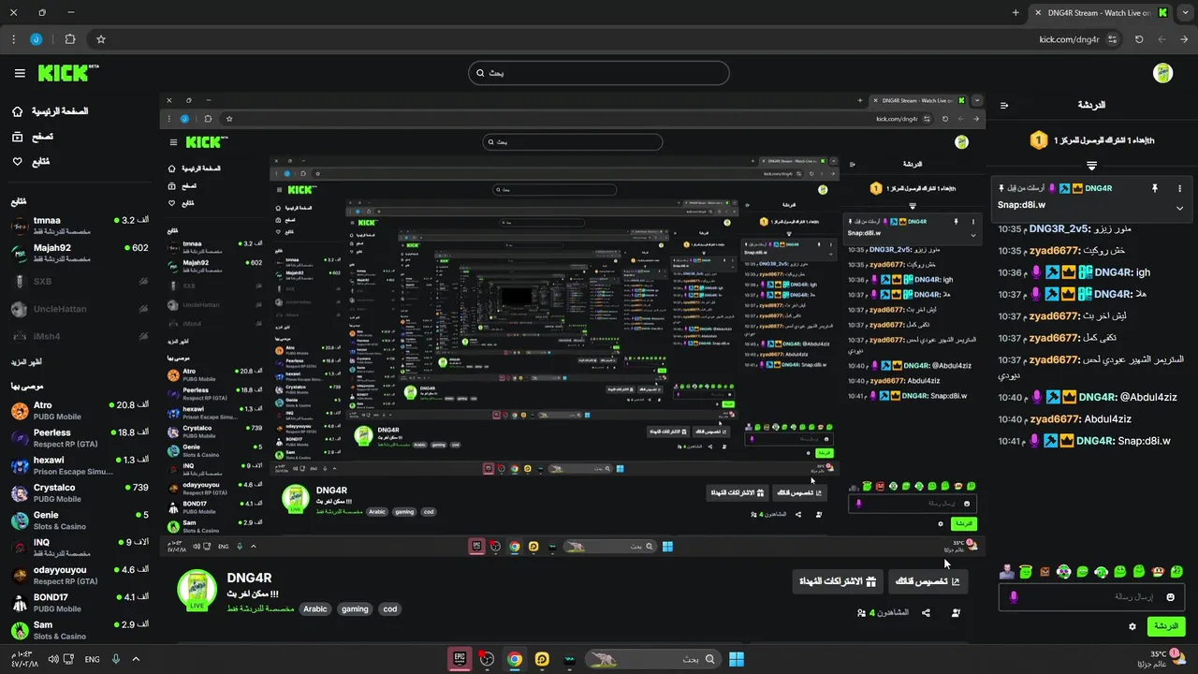Reload page with browser refresh icon
This screenshot has width=1198, height=674.
click(x=1139, y=39)
